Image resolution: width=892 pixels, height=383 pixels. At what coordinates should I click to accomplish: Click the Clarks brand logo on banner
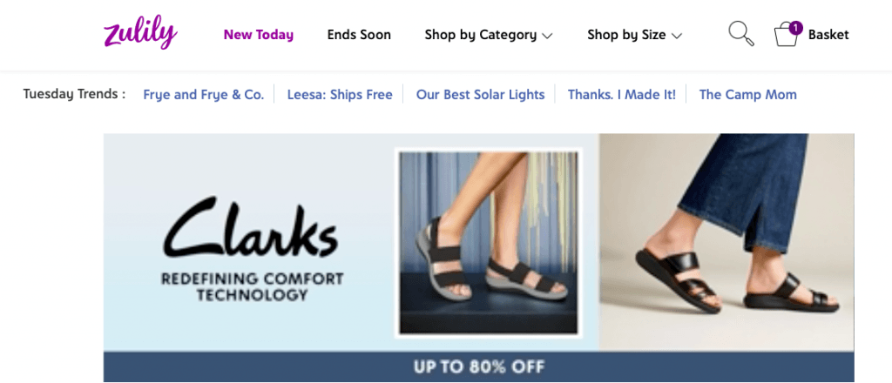251,227
